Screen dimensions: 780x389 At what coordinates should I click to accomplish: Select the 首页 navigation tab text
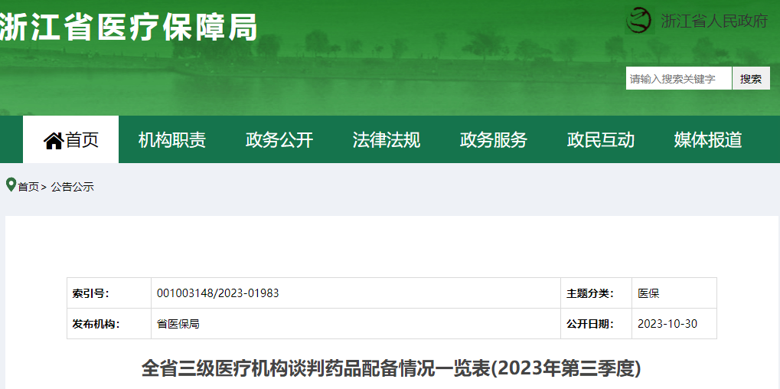coord(82,140)
